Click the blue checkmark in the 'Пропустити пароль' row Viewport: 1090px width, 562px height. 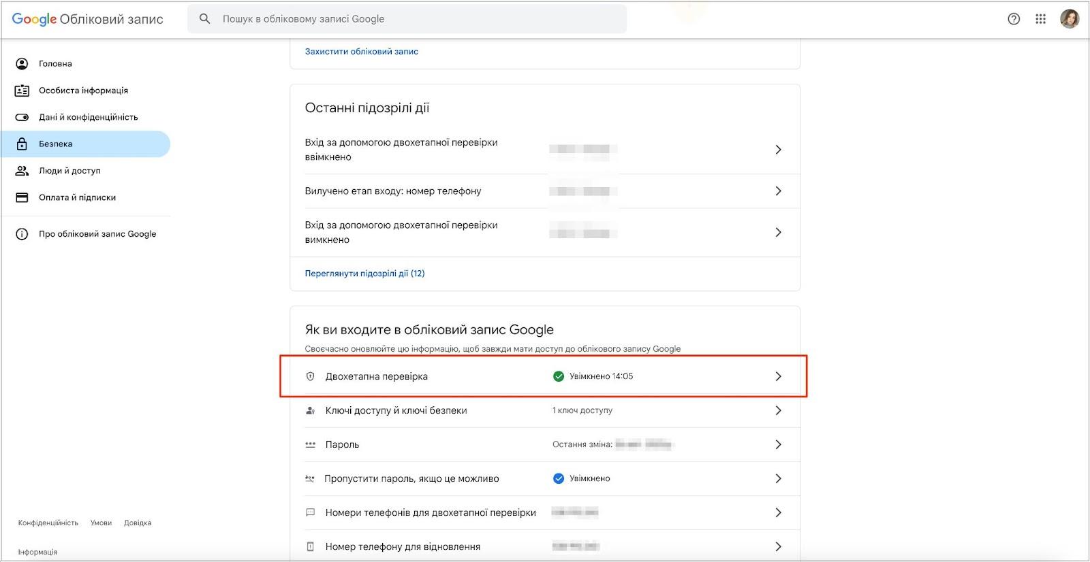[x=559, y=478]
